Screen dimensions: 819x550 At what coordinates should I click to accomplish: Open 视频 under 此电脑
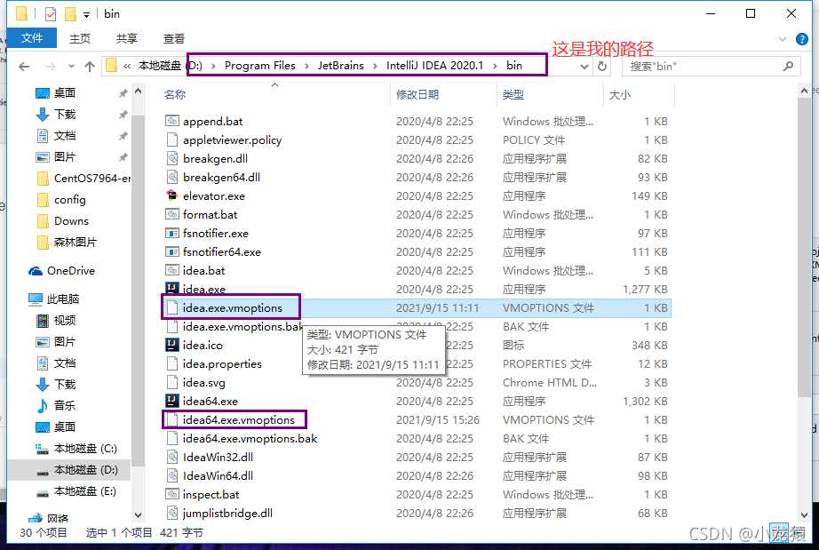click(65, 320)
